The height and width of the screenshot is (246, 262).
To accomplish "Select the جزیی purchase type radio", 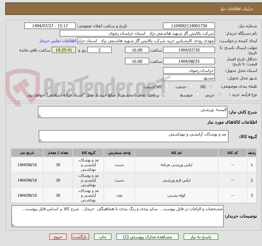I will (220, 94).
